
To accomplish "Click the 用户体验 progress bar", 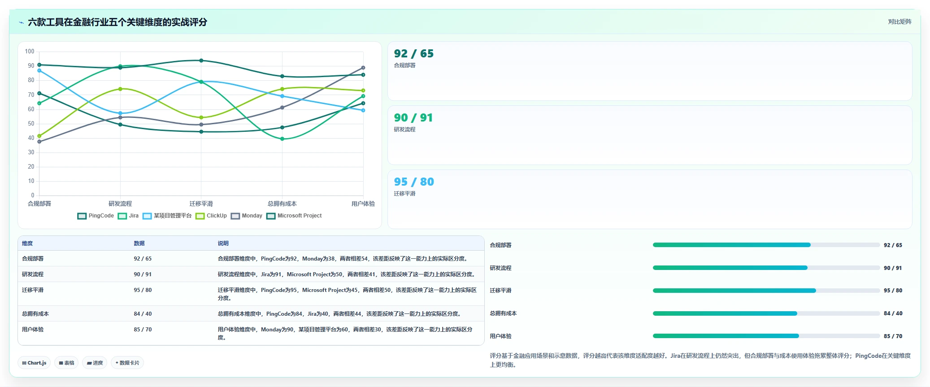I will coord(766,336).
